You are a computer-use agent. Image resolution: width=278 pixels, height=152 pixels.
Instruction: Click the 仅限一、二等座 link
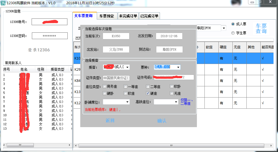[186, 102]
